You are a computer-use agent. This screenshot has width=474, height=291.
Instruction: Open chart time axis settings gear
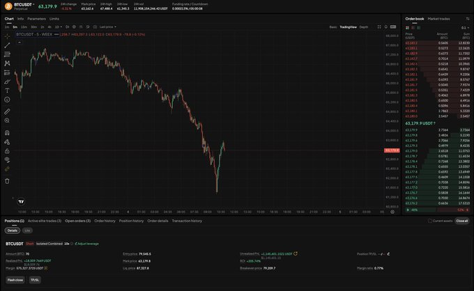click(392, 212)
